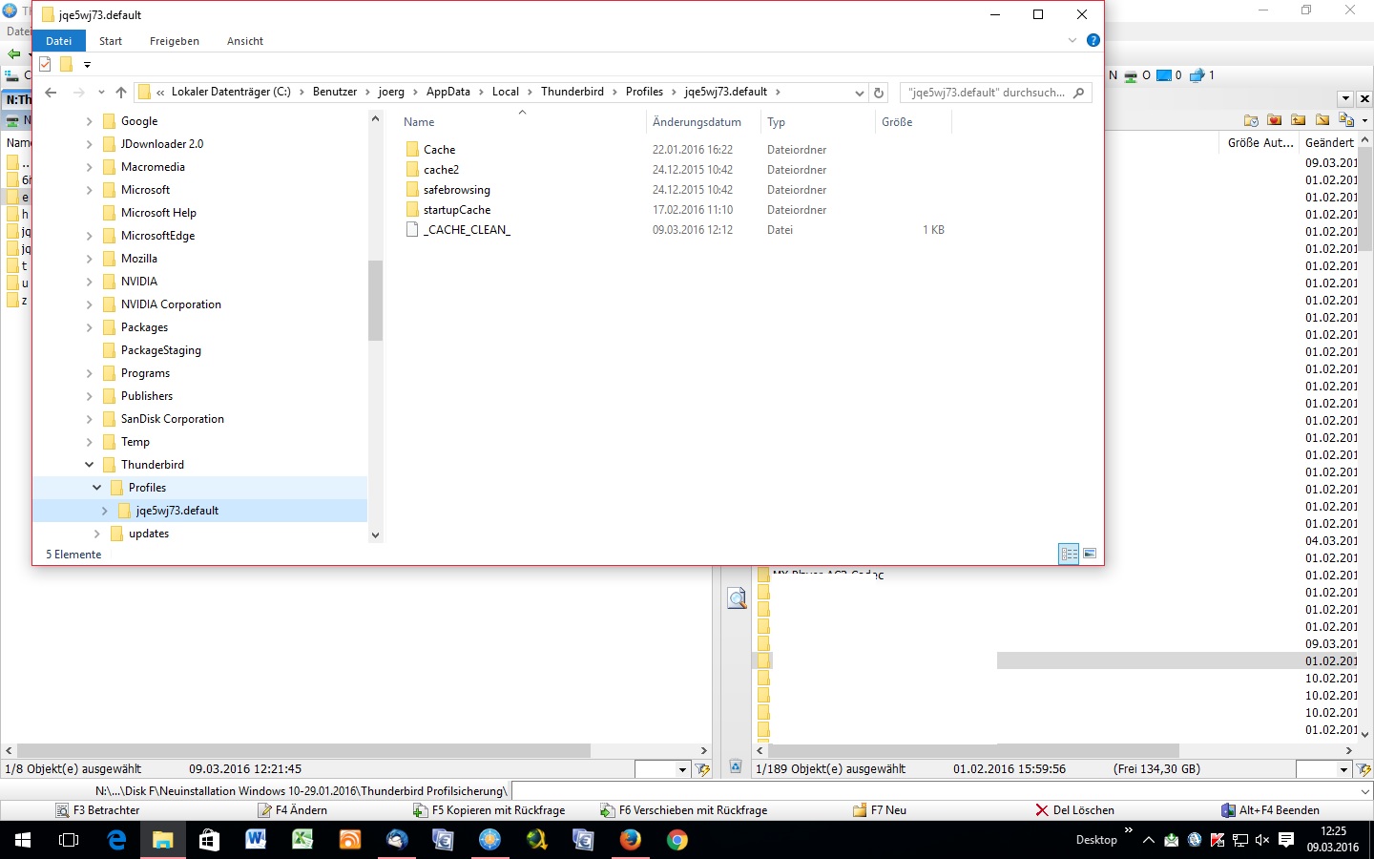Image resolution: width=1374 pixels, height=859 pixels.
Task: Expand the Google folder in tree
Action: [x=89, y=121]
